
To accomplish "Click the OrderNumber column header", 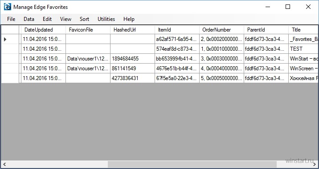I will pos(222,30).
